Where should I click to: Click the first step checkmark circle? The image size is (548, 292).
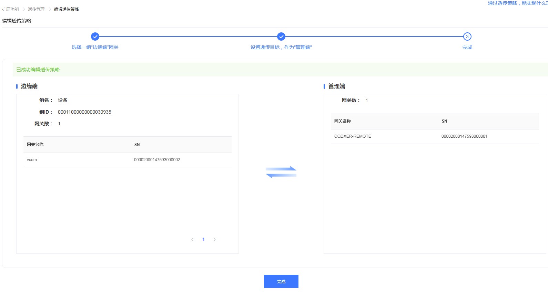(95, 36)
